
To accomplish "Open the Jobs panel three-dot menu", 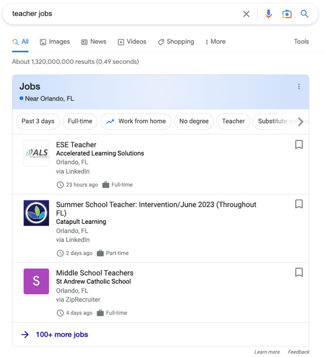I will [299, 86].
